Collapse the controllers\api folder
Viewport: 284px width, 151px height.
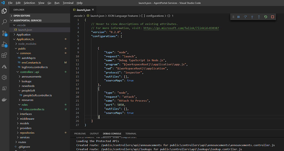[x=40, y=72]
